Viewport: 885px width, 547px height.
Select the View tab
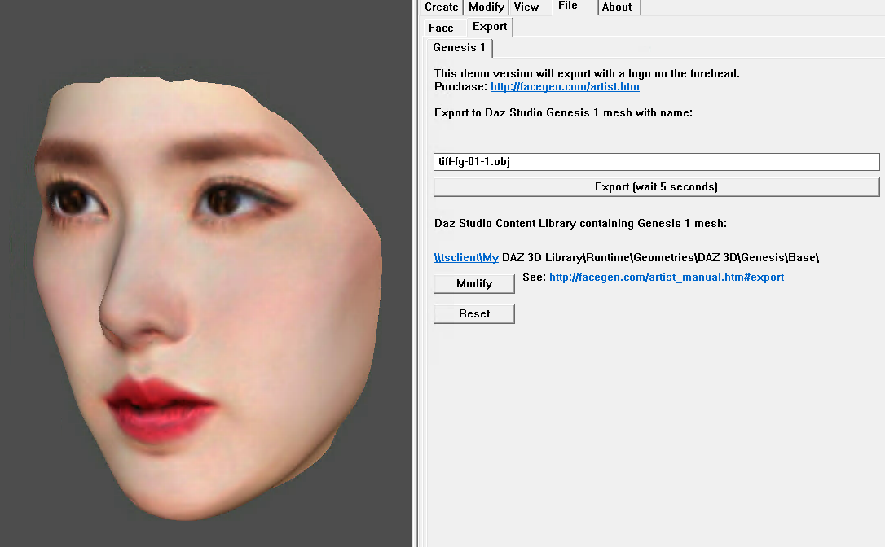pyautogui.click(x=526, y=7)
